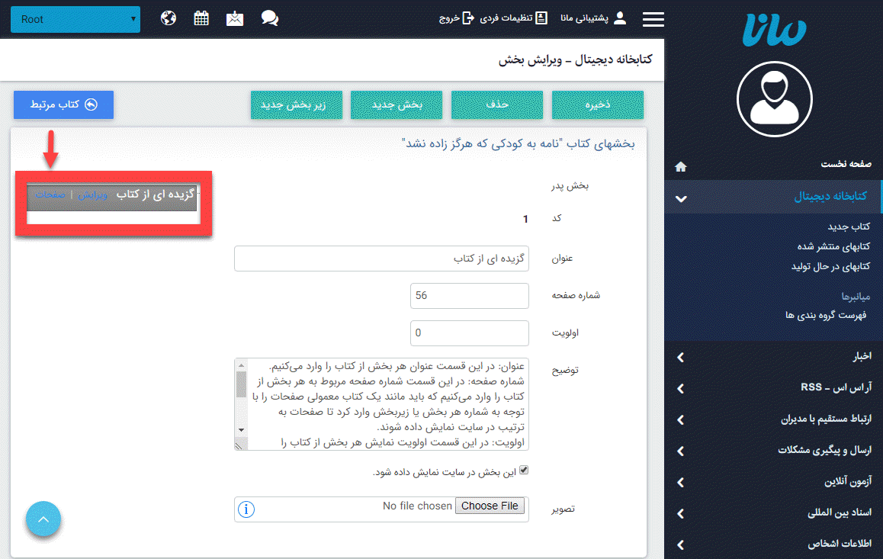
Task: Open the calendar icon in the top toolbar
Action: [201, 18]
